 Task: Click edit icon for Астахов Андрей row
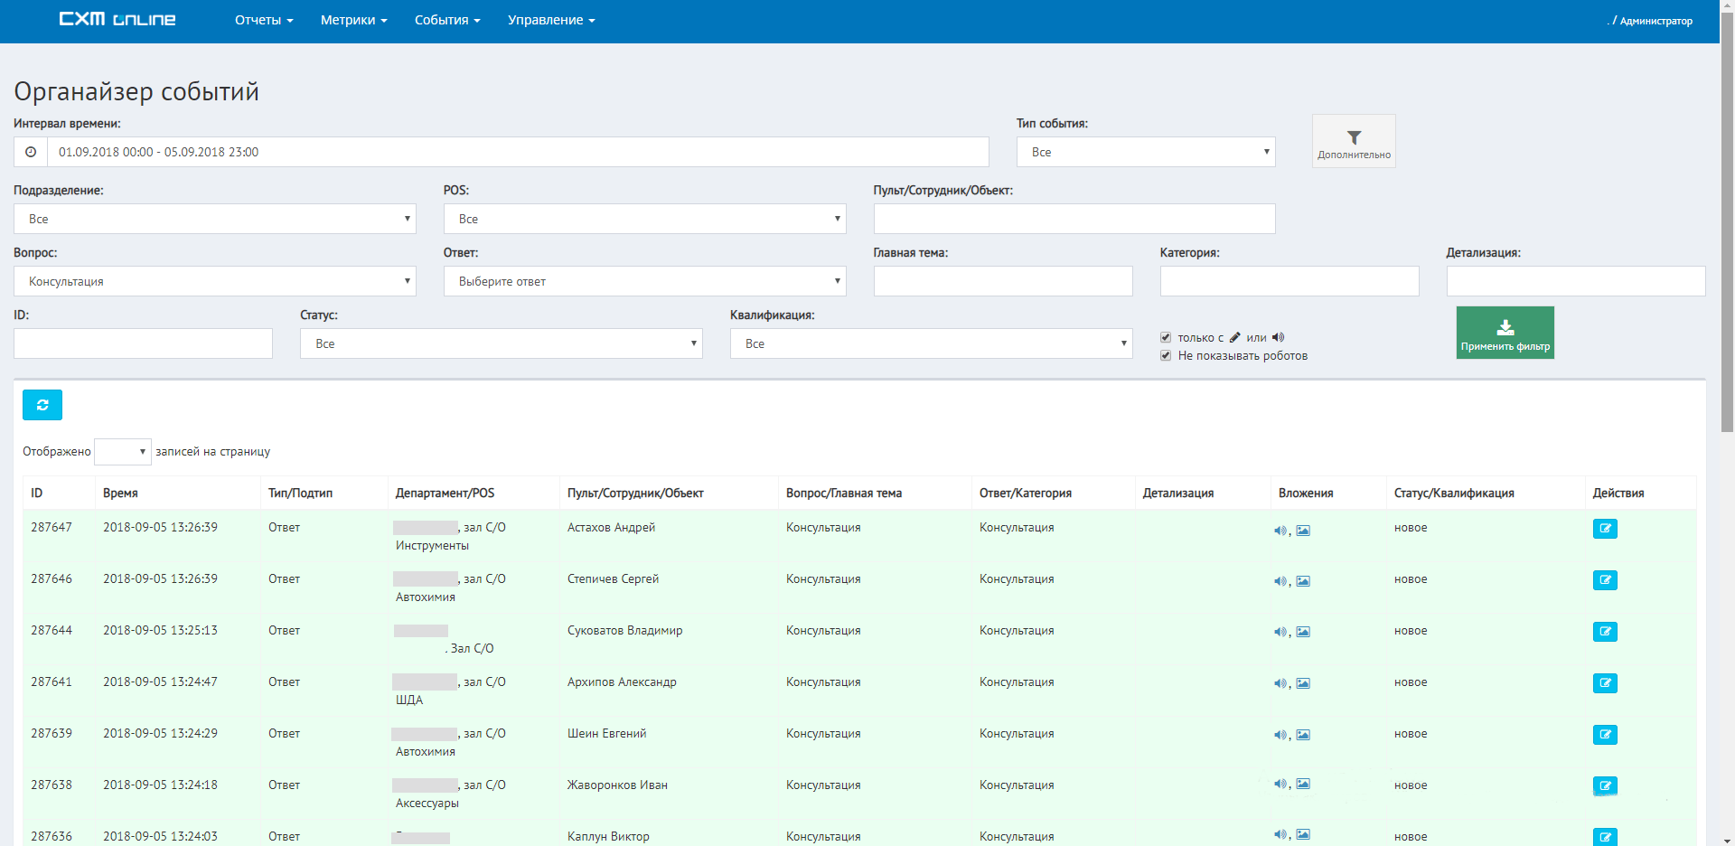1605,529
